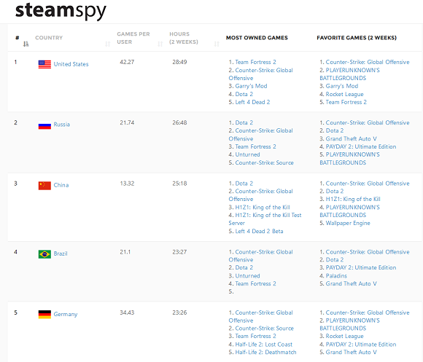Open Left 4 Dead 2 link

(x=252, y=102)
